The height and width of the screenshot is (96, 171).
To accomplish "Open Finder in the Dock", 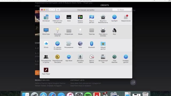I will tap(26, 94).
